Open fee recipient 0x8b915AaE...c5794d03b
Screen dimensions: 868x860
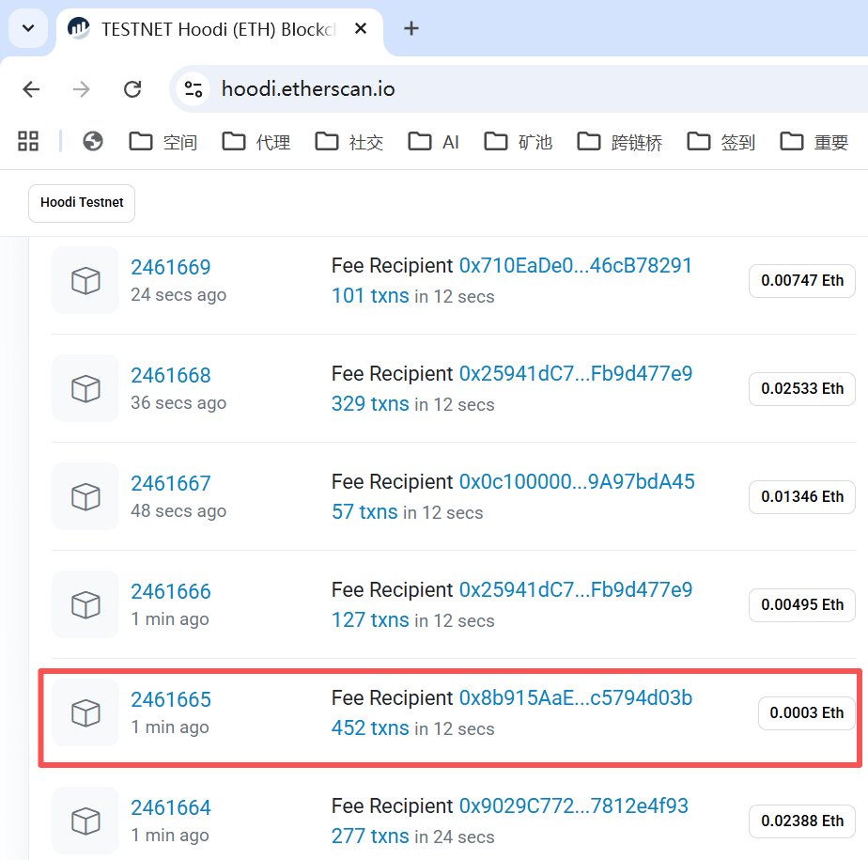coord(576,697)
